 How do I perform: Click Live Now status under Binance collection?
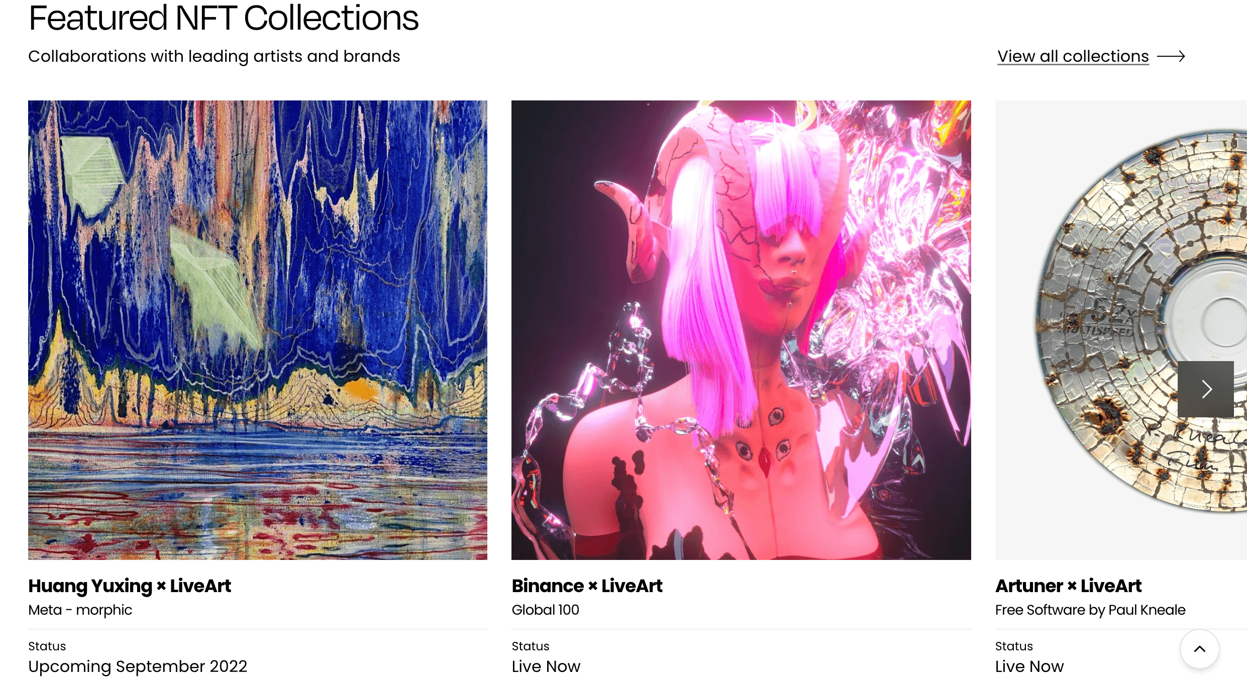click(546, 666)
